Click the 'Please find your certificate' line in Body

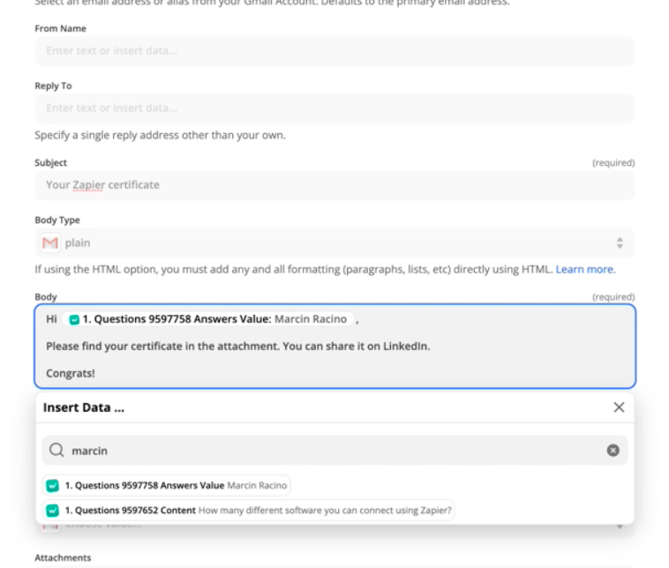[237, 346]
